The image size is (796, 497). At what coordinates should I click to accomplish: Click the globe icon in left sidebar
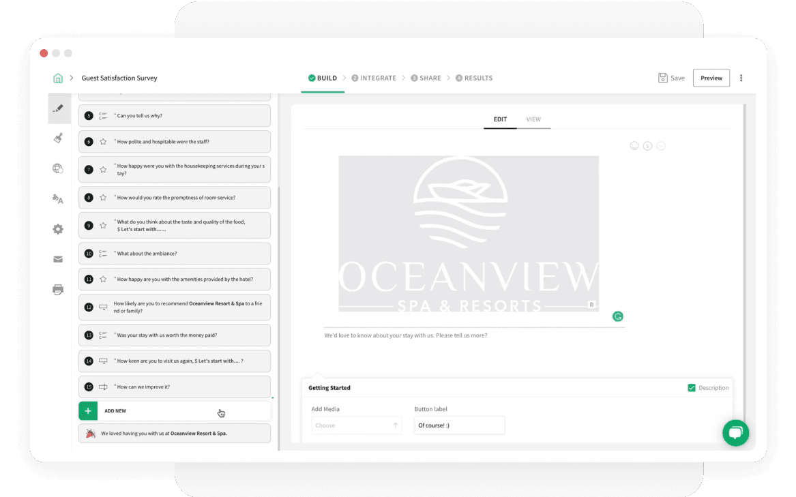tap(58, 168)
